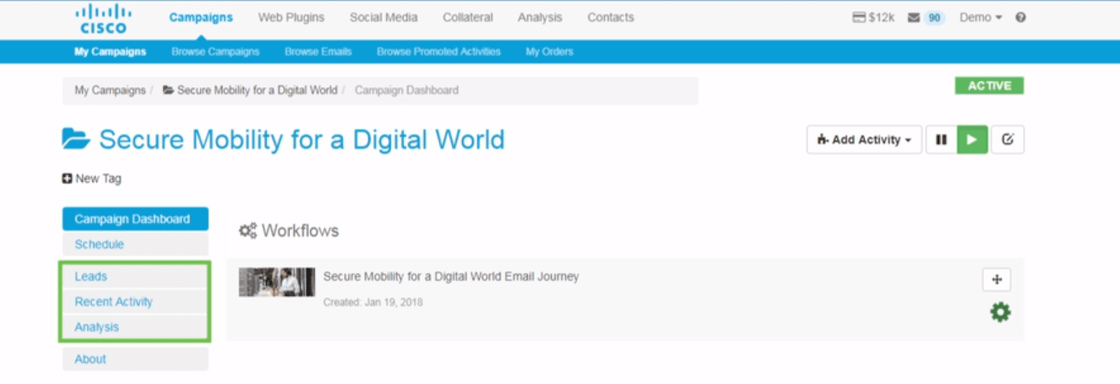Screen dimensions: 1120x384
Task: Expand the Add Activity dropdown
Action: [x=863, y=140]
